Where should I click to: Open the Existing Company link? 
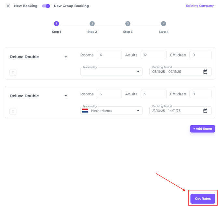coord(199,6)
